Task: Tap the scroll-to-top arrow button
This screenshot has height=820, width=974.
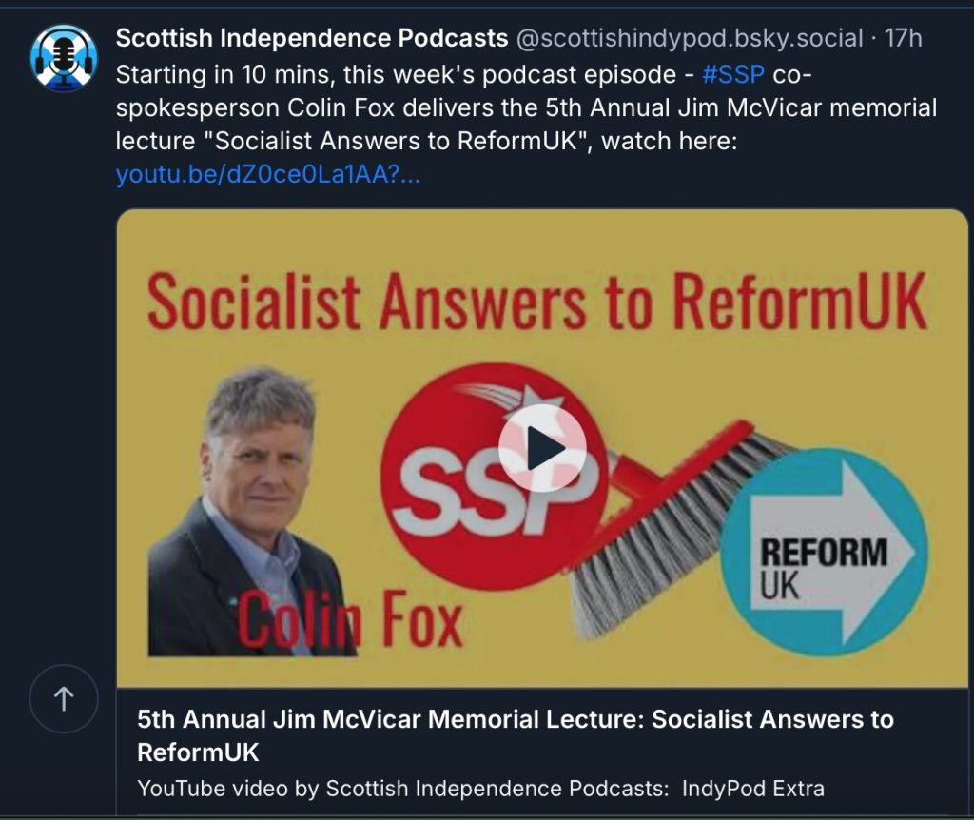Action: point(64,699)
